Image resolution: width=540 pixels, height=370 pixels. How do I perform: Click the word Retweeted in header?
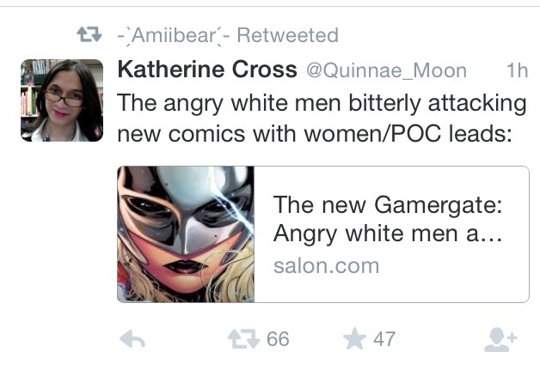288,35
